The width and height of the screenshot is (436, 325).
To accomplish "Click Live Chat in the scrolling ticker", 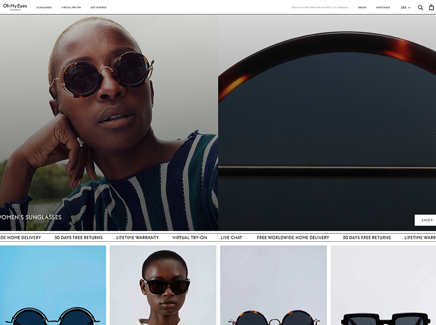I will 231,238.
